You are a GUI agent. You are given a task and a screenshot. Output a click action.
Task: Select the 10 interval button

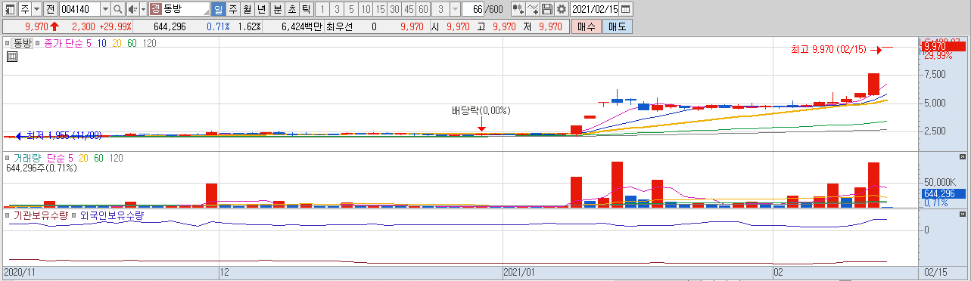click(365, 9)
